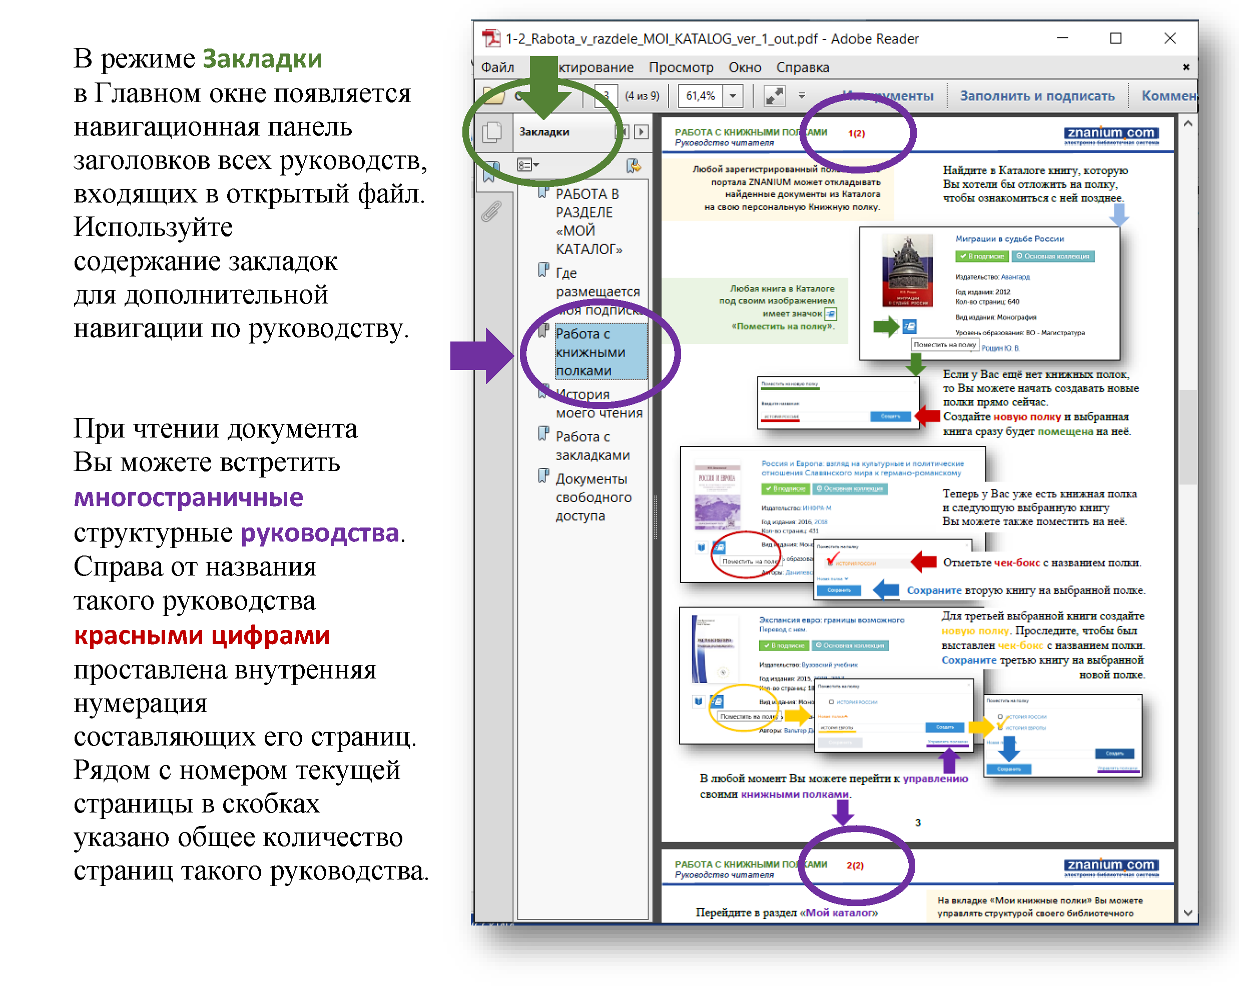Open the toolbar customize dropdown arrow

(x=802, y=96)
